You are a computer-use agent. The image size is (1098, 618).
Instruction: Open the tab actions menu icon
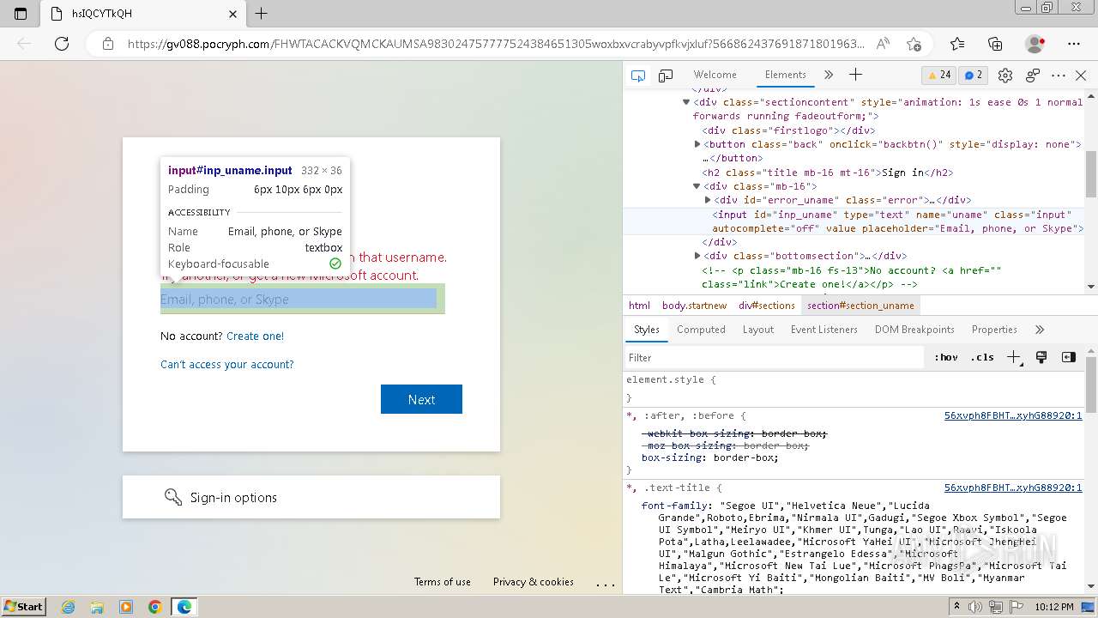(x=21, y=14)
